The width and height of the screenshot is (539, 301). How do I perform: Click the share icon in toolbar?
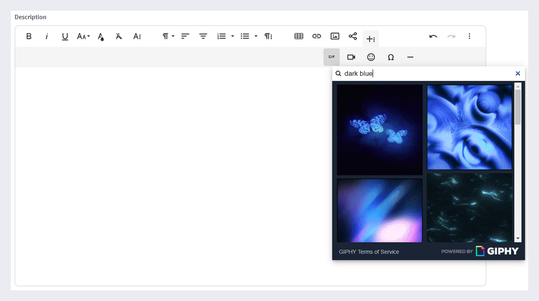point(353,37)
